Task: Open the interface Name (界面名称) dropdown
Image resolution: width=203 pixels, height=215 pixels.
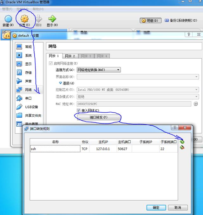Action: (x=138, y=77)
